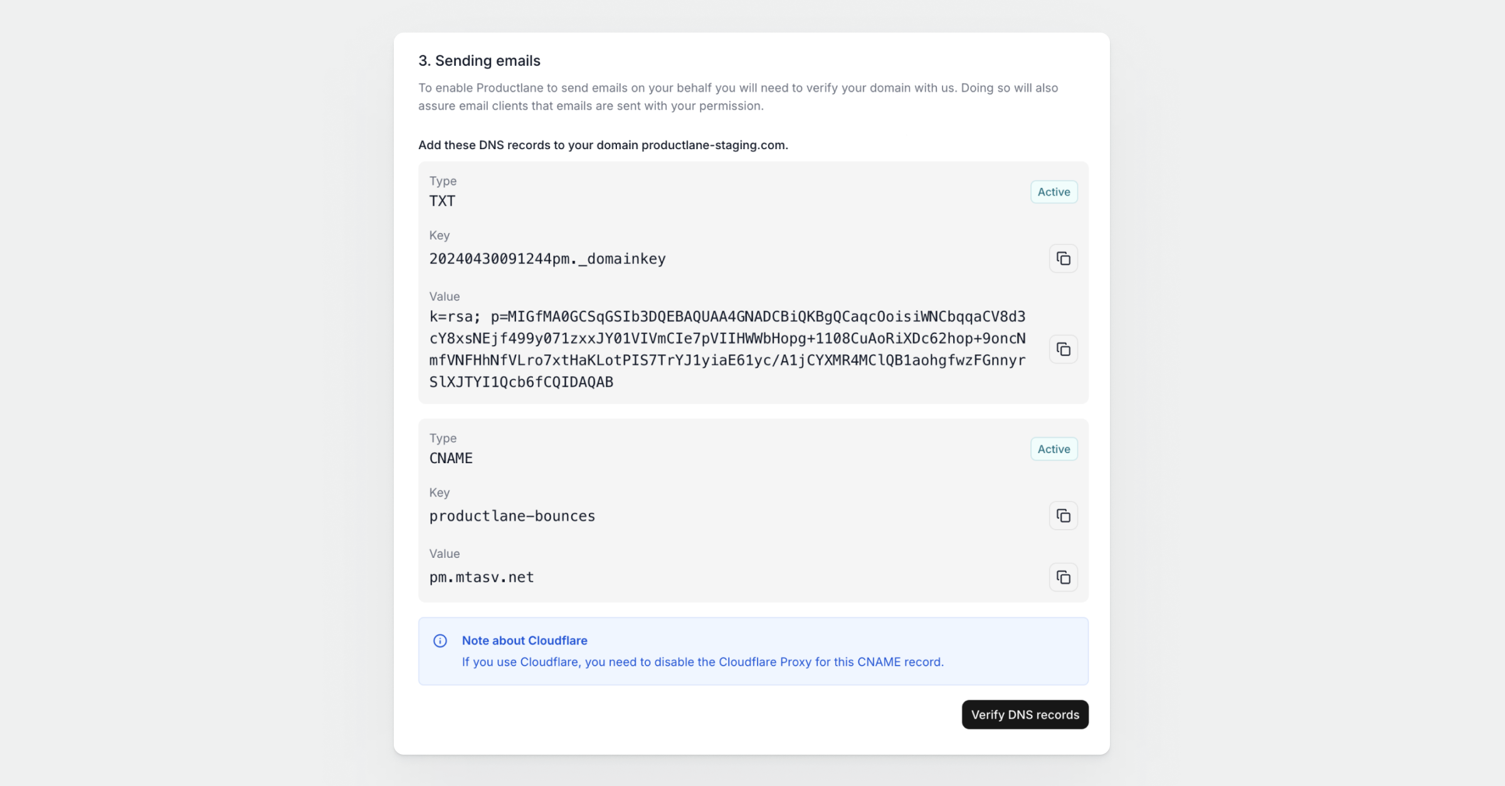Click the Cloudflare Proxy disable instruction text
This screenshot has width=1505, height=786.
point(702,662)
